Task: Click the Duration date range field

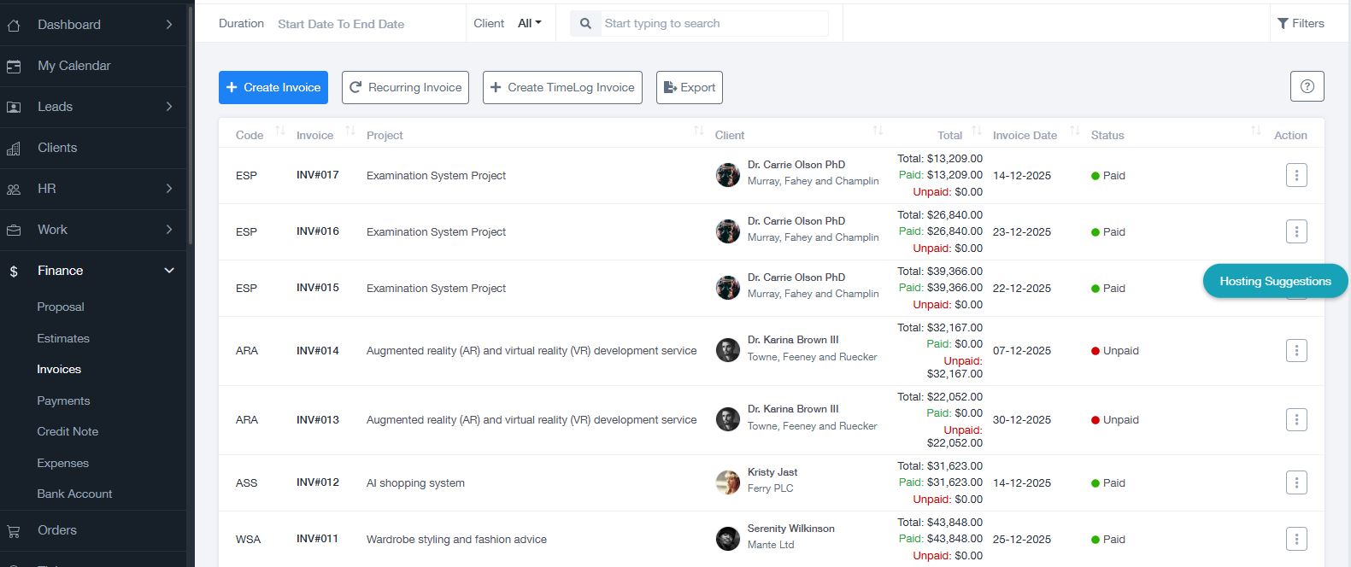Action: 341,24
